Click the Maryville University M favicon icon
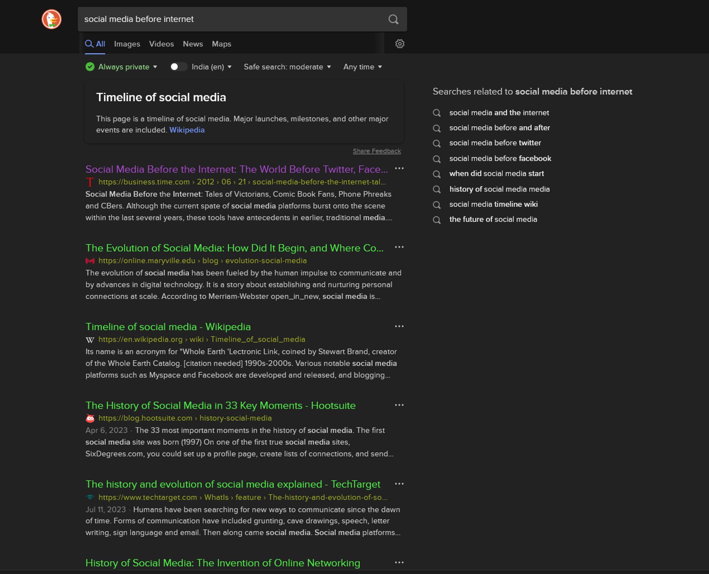 [x=90, y=261]
